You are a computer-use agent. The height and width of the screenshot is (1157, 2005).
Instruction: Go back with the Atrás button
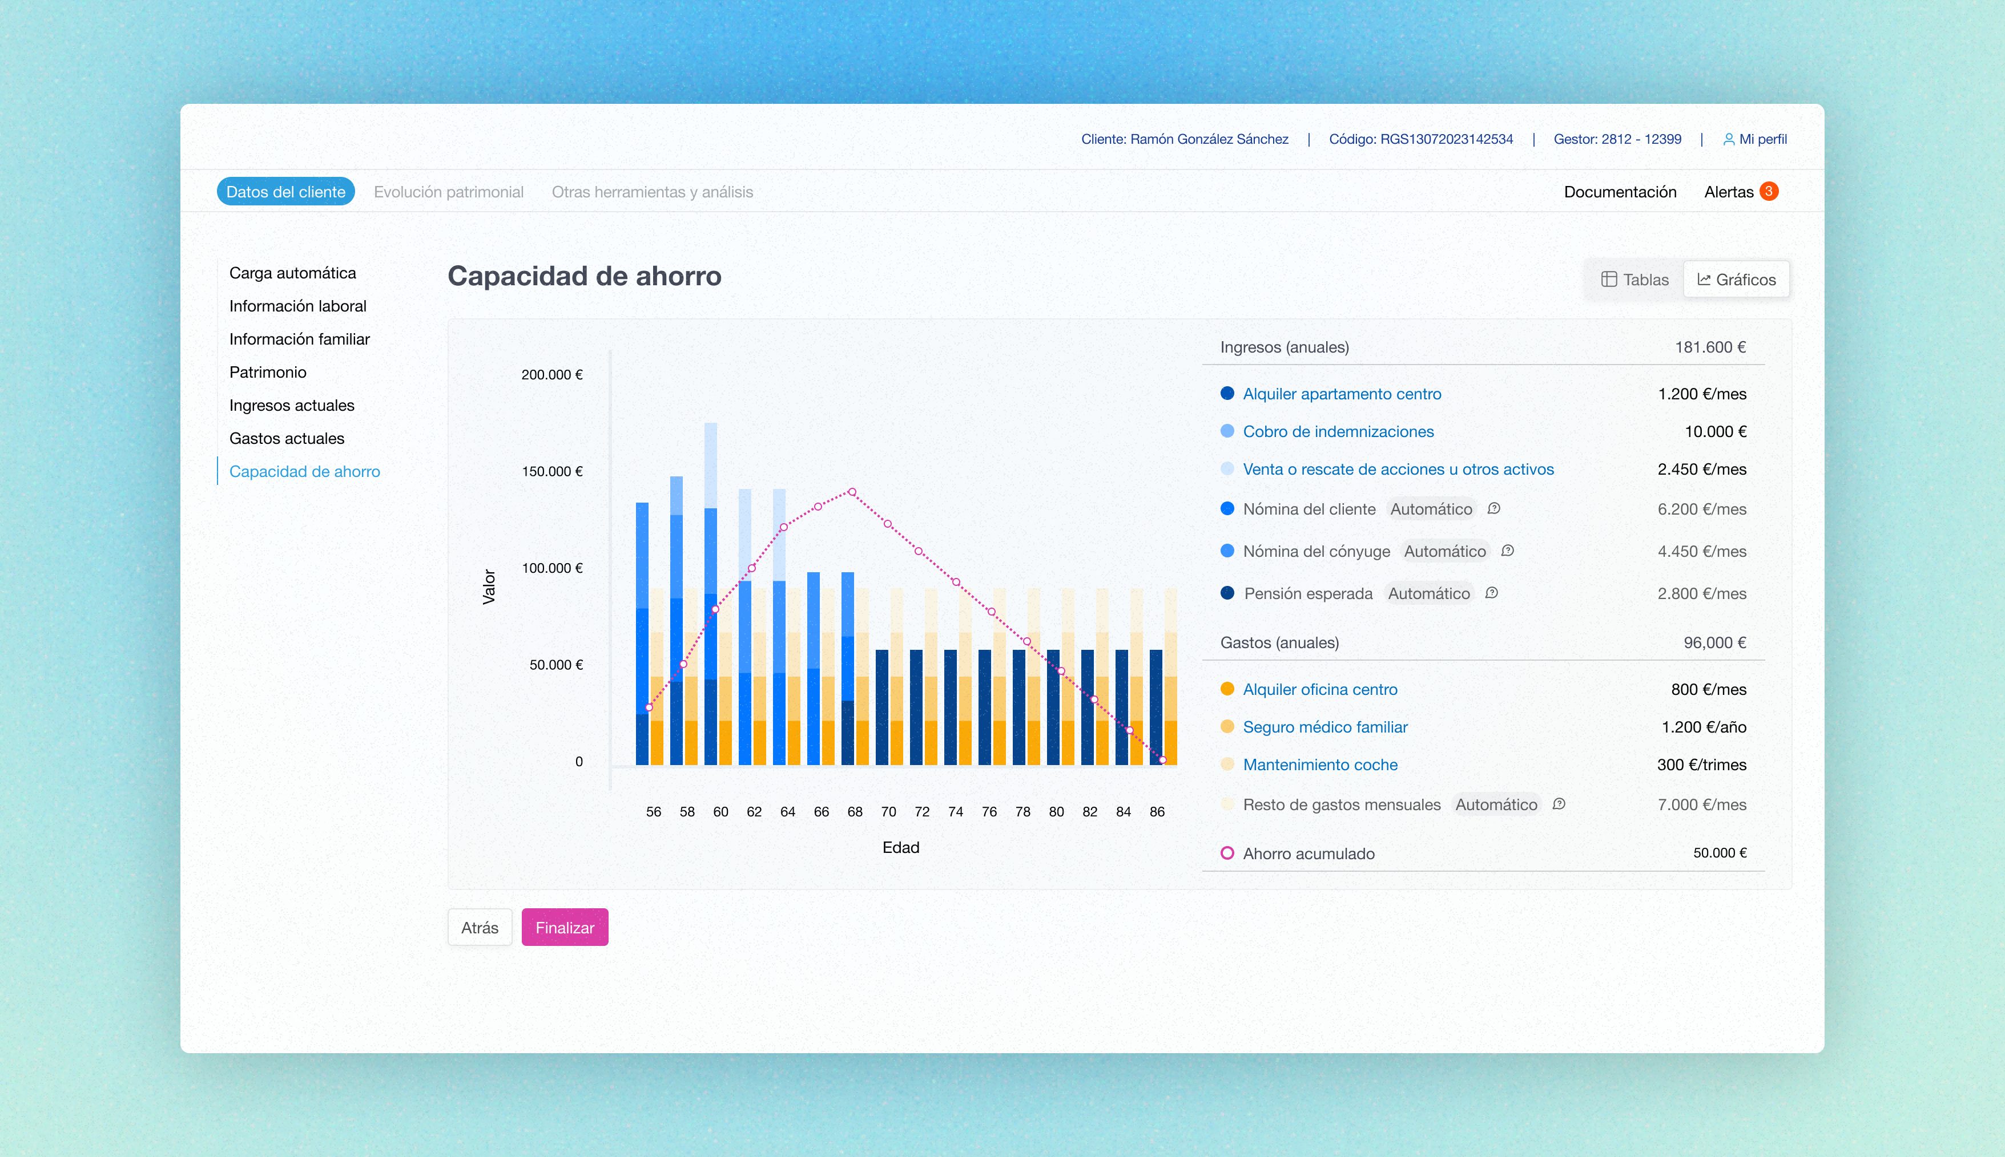tap(480, 927)
